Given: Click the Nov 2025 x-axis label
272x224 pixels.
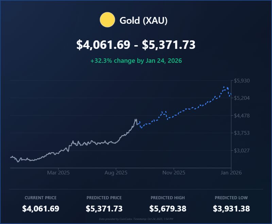Looking at the screenshot, I should coord(174,173).
